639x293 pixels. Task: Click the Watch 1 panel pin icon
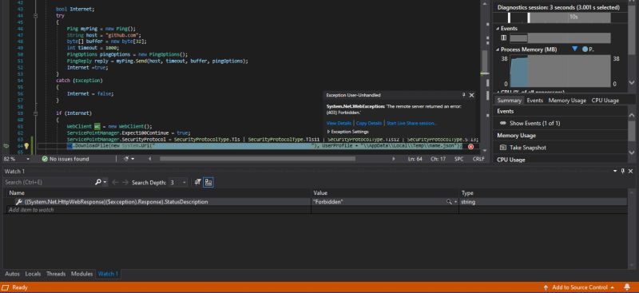pyautogui.click(x=623, y=171)
